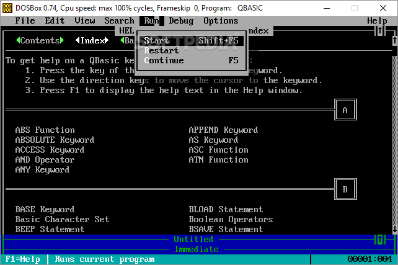Choose Start in the Run menu
Screen dimensions: 398x265
point(191,41)
